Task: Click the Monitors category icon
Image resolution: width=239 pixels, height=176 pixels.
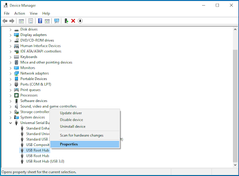Action: (x=16, y=68)
